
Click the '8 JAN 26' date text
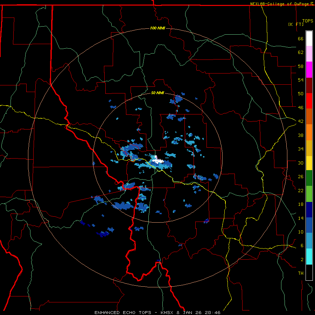click(189, 313)
